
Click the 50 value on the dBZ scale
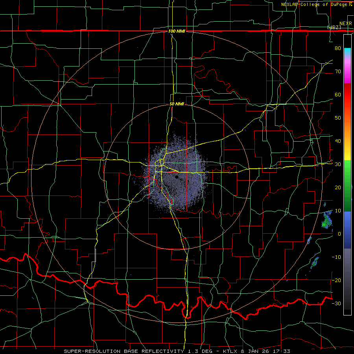[338, 118]
